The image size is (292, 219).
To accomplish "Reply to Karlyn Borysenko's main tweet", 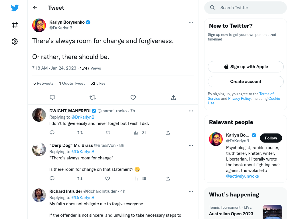I will pyautogui.click(x=52, y=98).
